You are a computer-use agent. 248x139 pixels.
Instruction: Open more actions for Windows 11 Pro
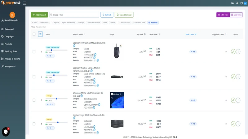[x=238, y=100]
